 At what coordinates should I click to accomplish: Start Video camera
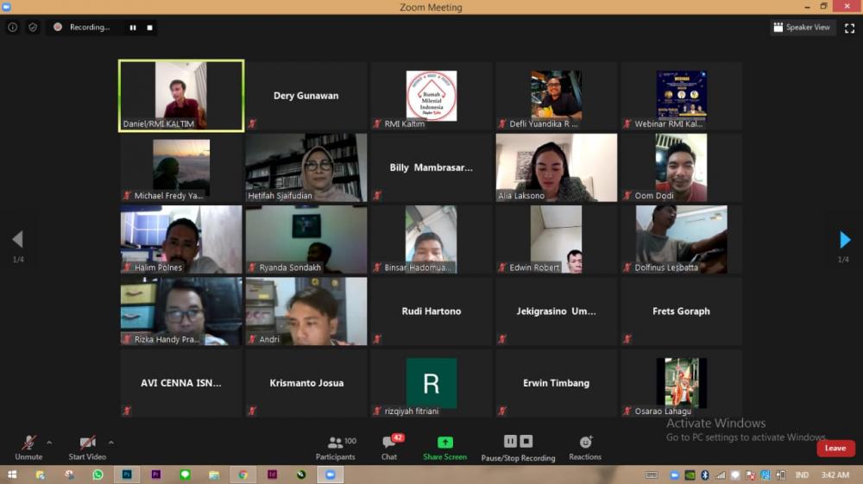87,448
